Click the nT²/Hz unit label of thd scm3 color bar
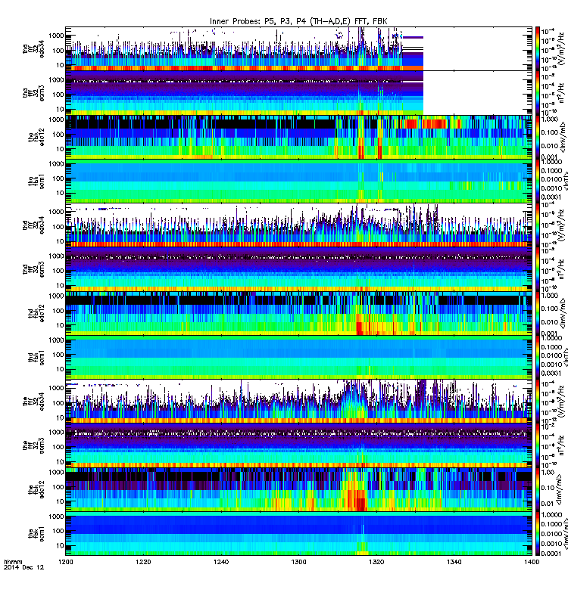 point(562,269)
